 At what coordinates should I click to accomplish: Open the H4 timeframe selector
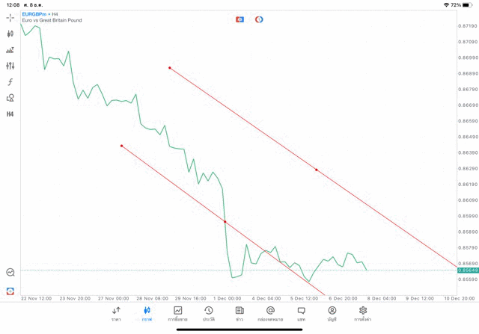(10, 114)
